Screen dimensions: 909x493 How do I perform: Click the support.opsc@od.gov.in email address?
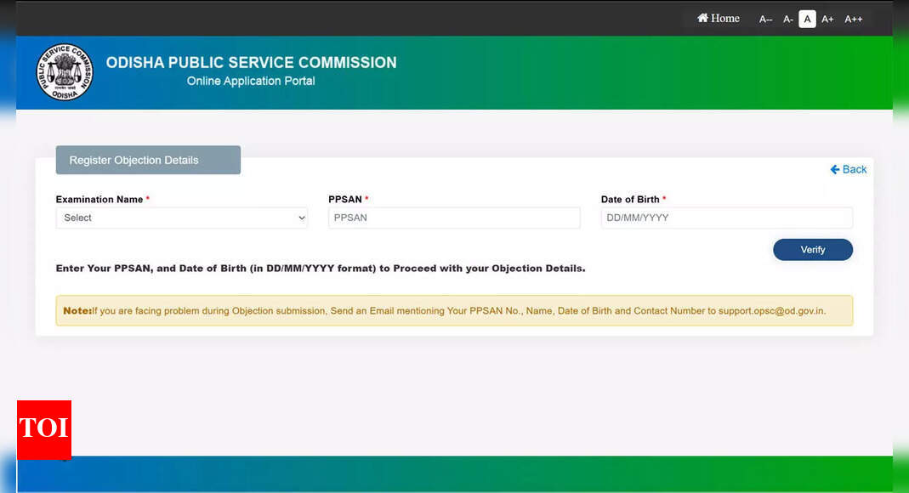click(x=771, y=311)
